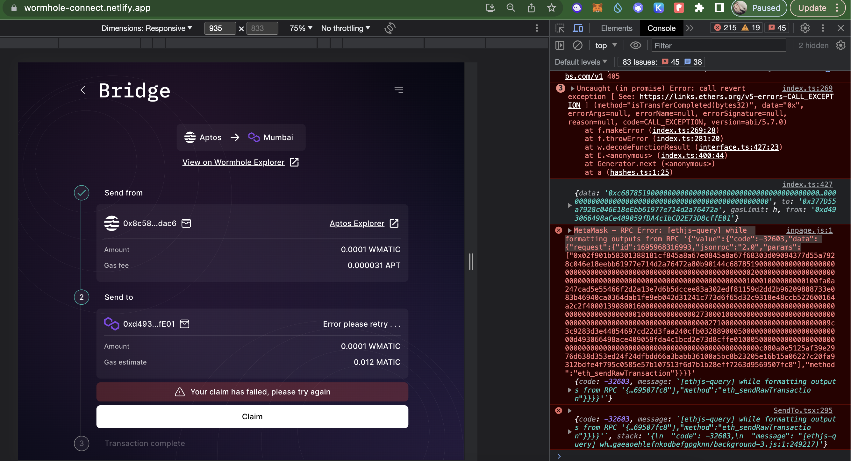Clear the console messages

[578, 45]
